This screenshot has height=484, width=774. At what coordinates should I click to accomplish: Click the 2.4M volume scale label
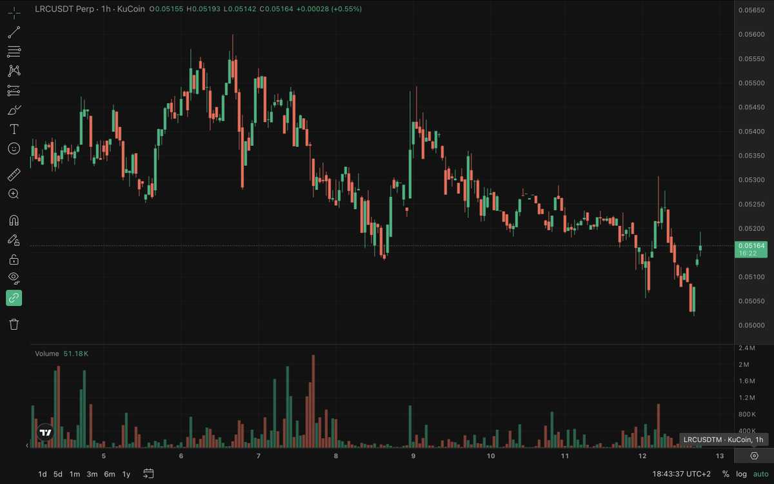pyautogui.click(x=747, y=348)
